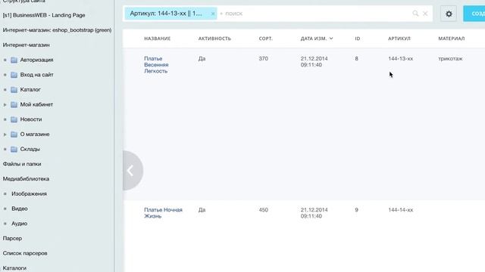Select Интернет-магазин sidebar item
This screenshot has height=272, width=485.
pyautogui.click(x=26, y=45)
